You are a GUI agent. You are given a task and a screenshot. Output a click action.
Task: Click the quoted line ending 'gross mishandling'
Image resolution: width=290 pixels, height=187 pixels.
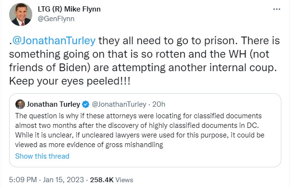pyautogui.click(x=89, y=145)
